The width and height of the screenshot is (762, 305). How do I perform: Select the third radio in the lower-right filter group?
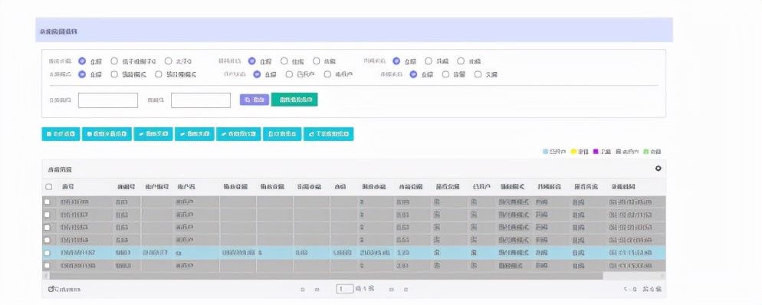click(478, 74)
